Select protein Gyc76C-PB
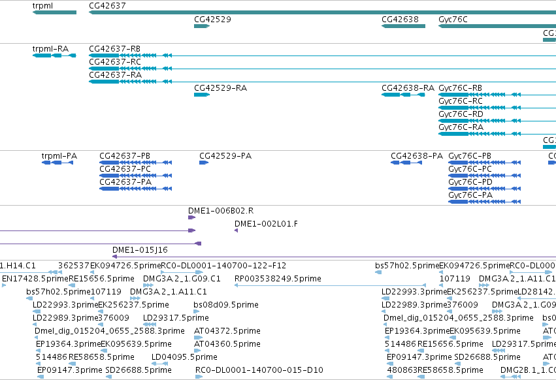The image size is (556, 380). (470, 156)
